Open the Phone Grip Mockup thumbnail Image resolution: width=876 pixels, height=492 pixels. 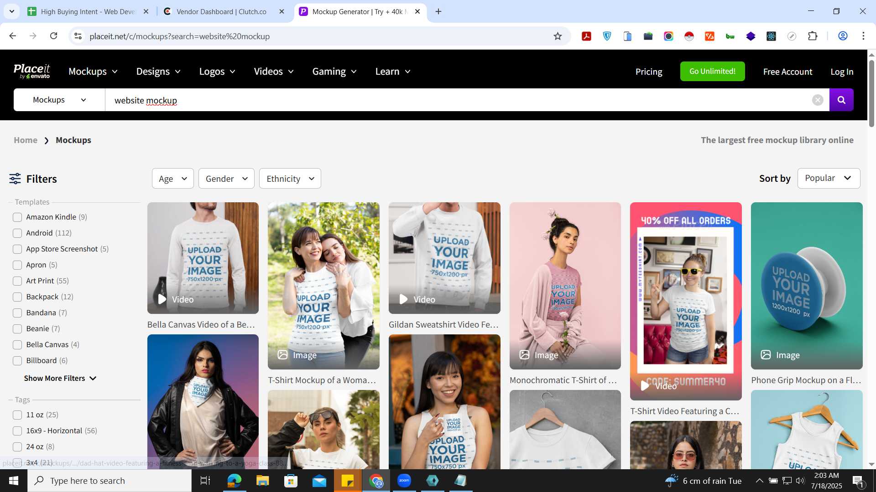pos(807,286)
